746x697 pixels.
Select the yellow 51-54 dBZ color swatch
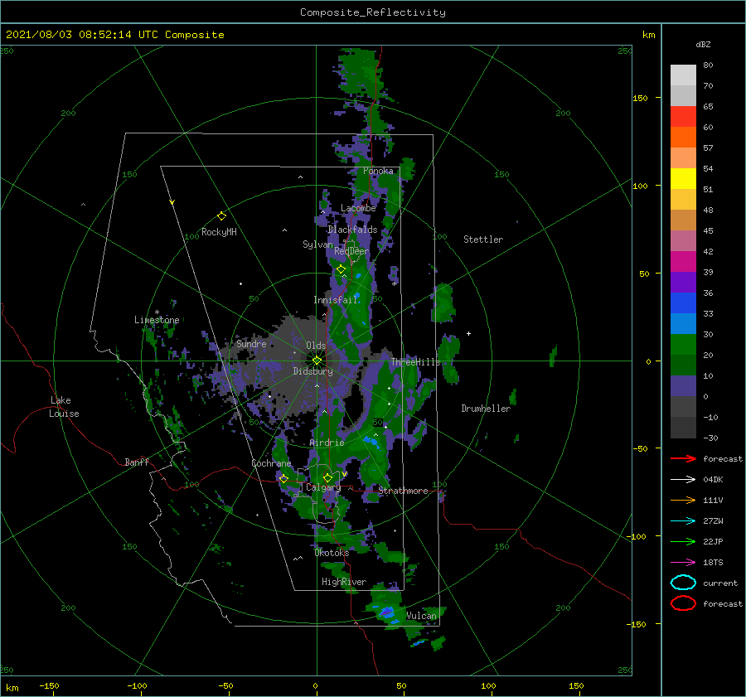point(683,179)
